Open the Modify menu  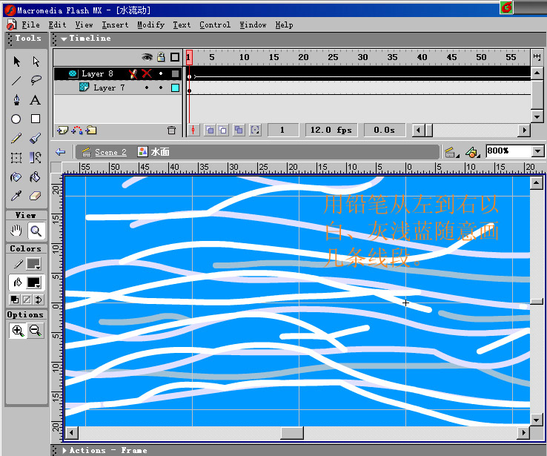click(150, 25)
